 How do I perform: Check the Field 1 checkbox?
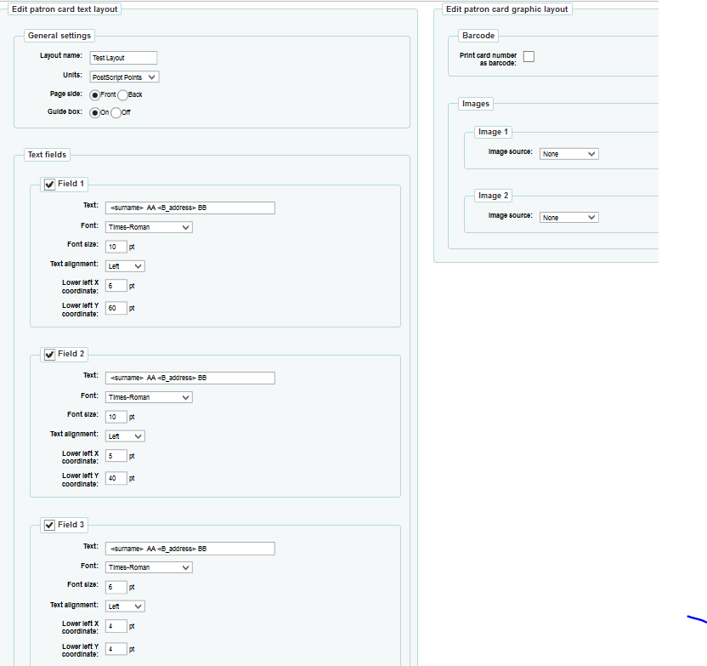click(49, 185)
